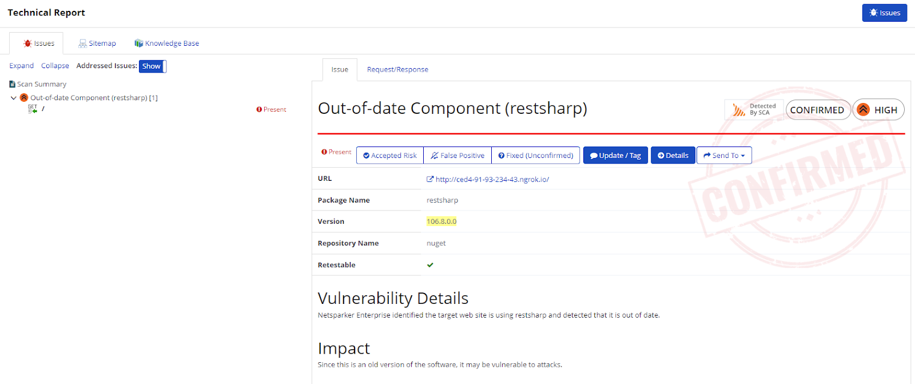Open the Knowledge Base tab
The height and width of the screenshot is (384, 915).
pos(172,43)
